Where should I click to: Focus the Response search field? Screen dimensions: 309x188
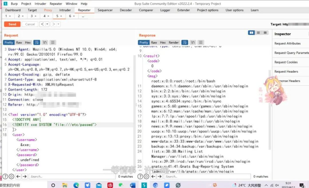[207, 176]
